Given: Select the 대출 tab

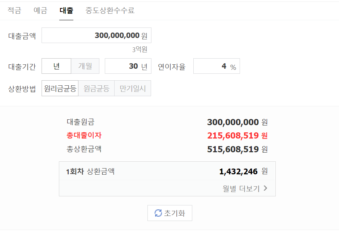Looking at the screenshot, I should [x=66, y=10].
